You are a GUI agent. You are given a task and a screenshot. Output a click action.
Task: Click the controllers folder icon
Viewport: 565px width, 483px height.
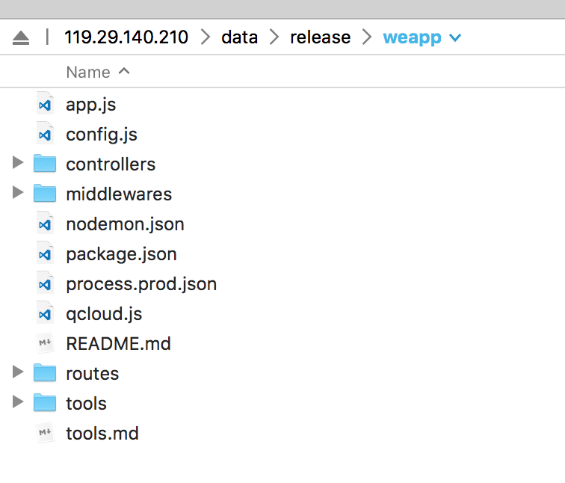pyautogui.click(x=45, y=163)
